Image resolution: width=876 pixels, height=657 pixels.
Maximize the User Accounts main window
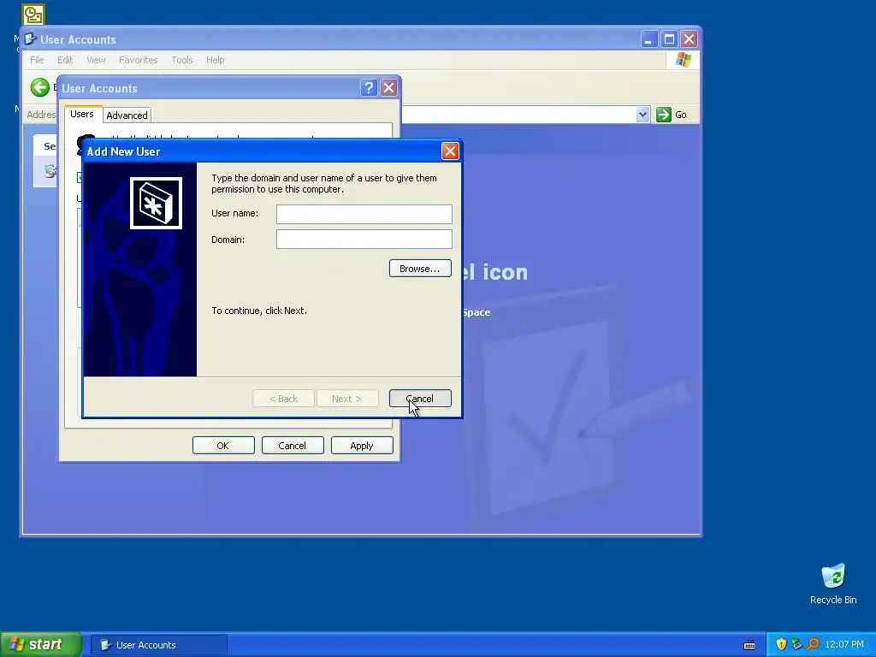coord(669,39)
